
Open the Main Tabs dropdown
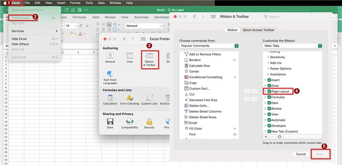click(x=292, y=46)
